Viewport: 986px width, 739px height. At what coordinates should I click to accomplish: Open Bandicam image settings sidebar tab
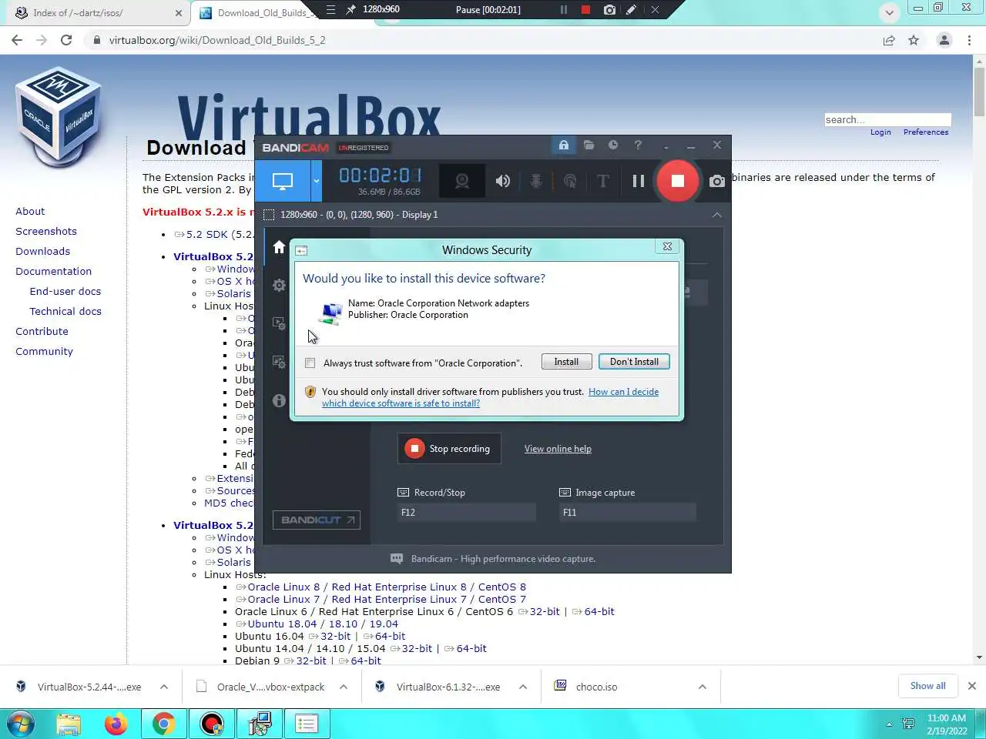tap(279, 362)
